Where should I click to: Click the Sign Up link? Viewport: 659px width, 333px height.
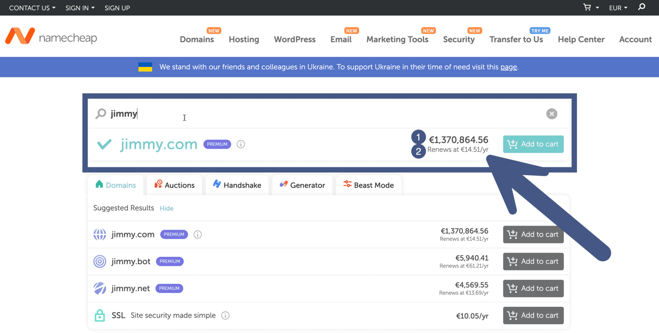(117, 8)
